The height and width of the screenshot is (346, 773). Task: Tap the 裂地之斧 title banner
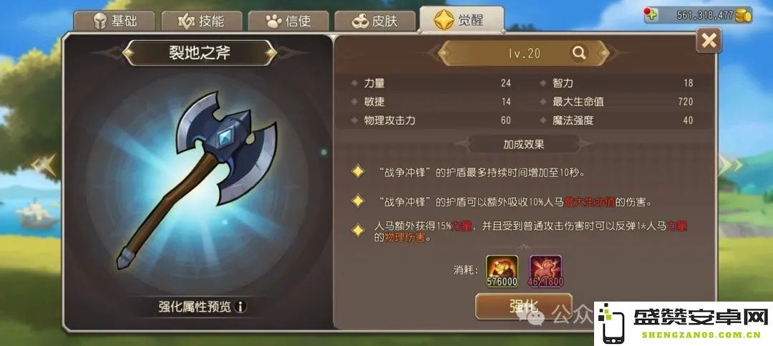point(200,53)
